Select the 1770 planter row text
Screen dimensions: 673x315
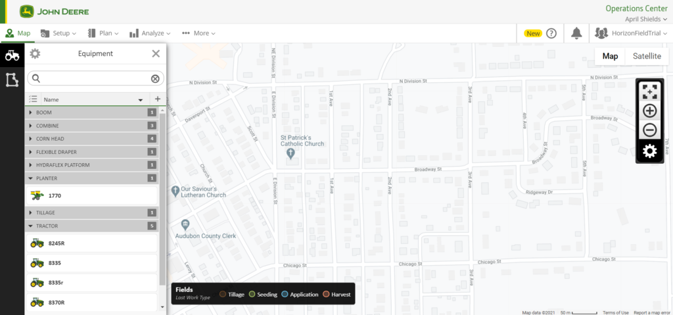coord(55,195)
